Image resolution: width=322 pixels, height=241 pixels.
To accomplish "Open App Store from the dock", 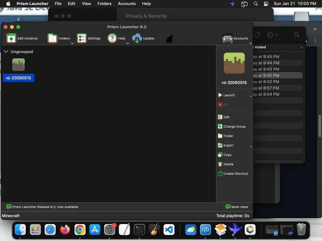I will (95, 229).
